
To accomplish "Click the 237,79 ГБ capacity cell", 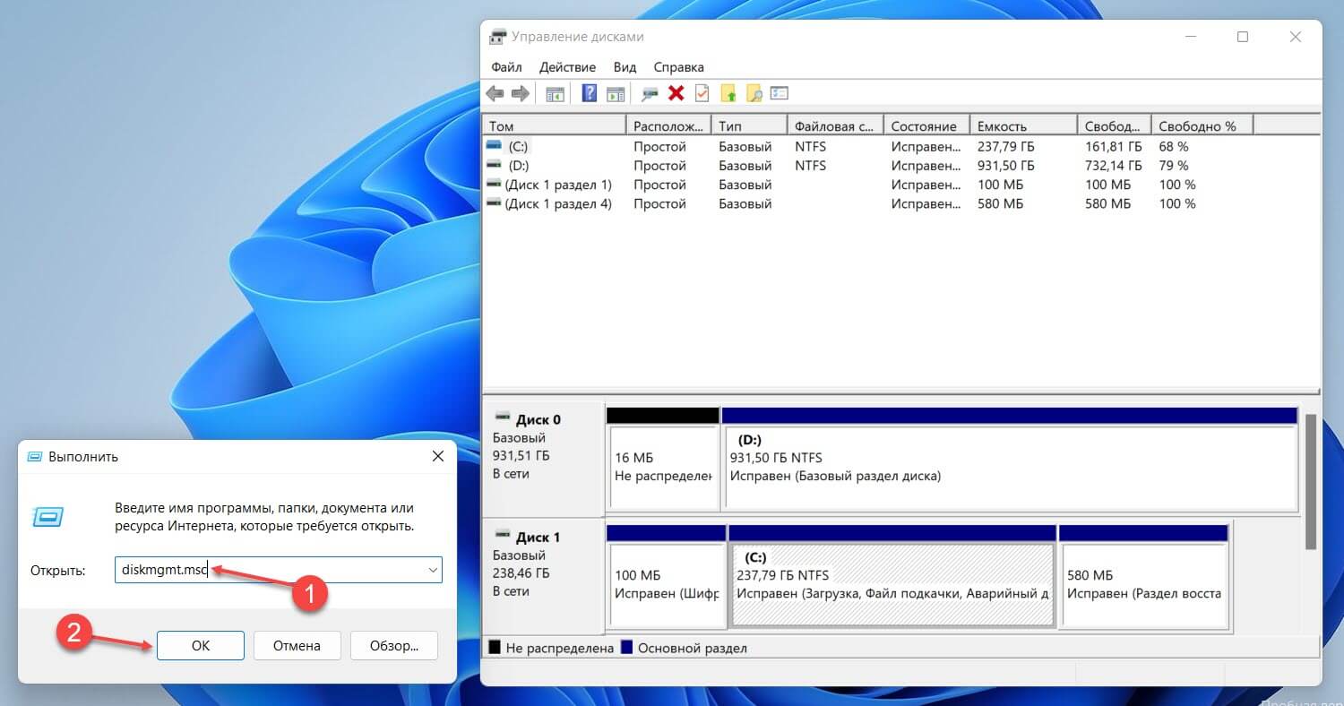I will click(x=1005, y=146).
